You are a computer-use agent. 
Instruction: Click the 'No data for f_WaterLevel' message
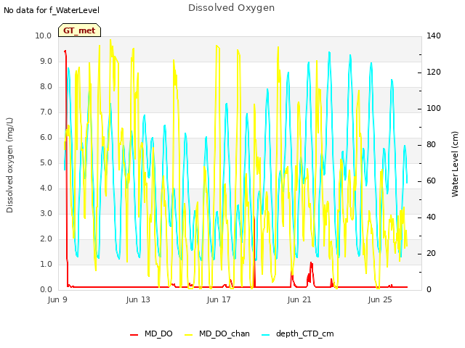coord(52,10)
